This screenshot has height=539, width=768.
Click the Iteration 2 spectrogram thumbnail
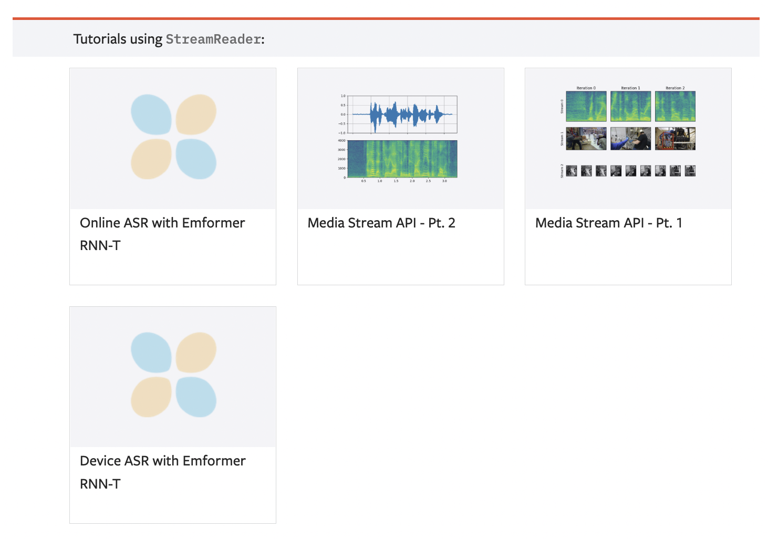click(x=674, y=106)
